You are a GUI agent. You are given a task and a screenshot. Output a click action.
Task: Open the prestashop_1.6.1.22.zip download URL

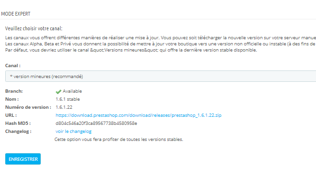(x=138, y=115)
